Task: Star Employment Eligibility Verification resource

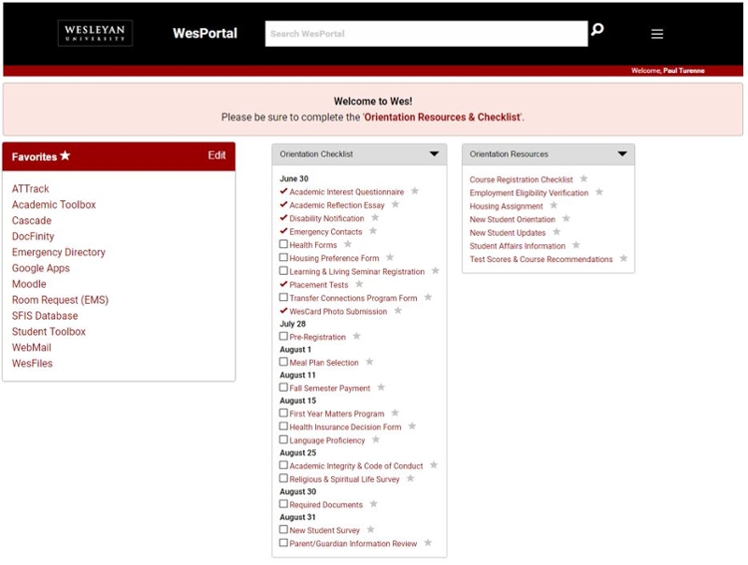Action: pos(599,193)
